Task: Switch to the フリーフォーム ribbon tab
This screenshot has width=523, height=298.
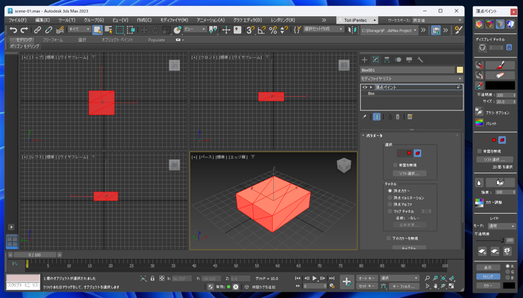Action: [x=52, y=40]
